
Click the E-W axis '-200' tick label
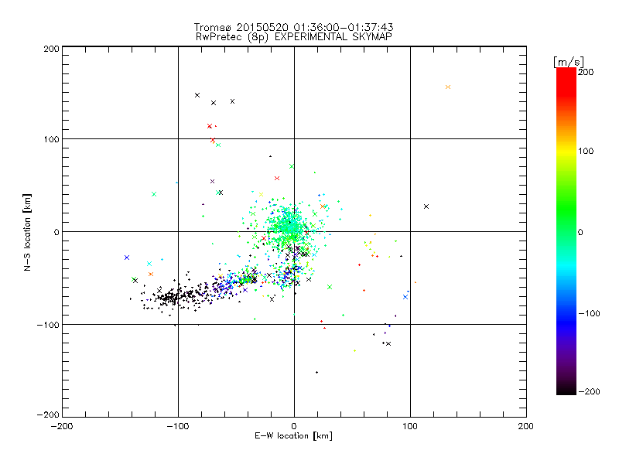[62, 426]
